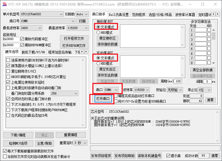Open 引脚数 Auto dropdown
This screenshot has height=161, width=222.
(82, 14)
